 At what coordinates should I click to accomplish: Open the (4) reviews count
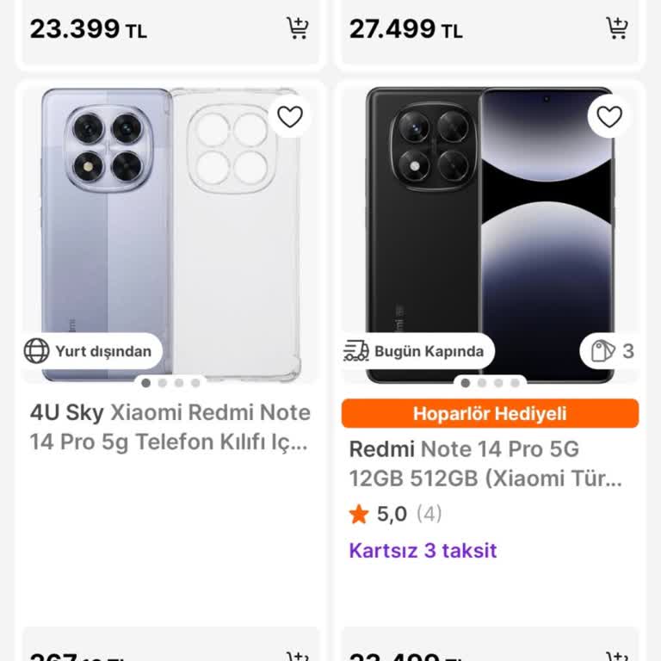[x=429, y=515]
